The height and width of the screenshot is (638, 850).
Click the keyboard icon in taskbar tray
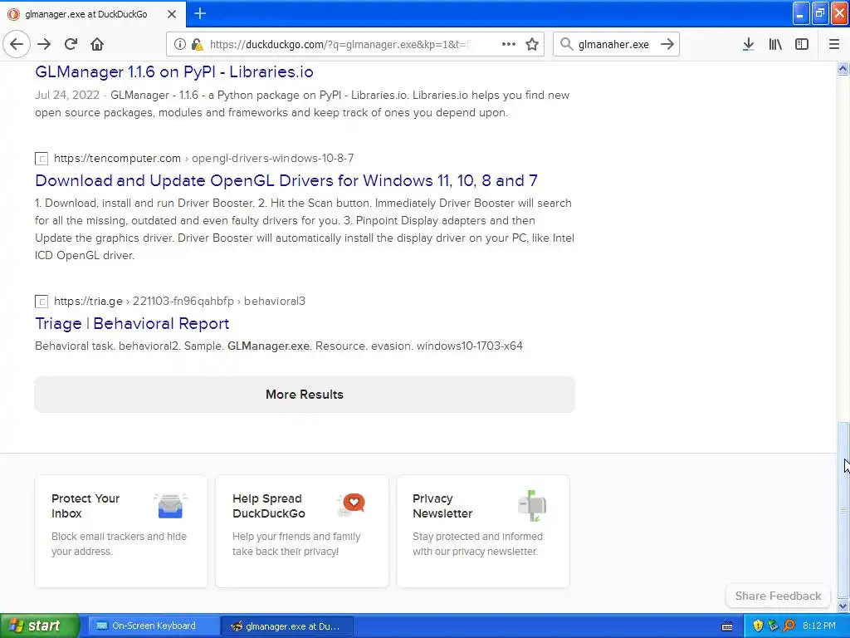pos(727,626)
